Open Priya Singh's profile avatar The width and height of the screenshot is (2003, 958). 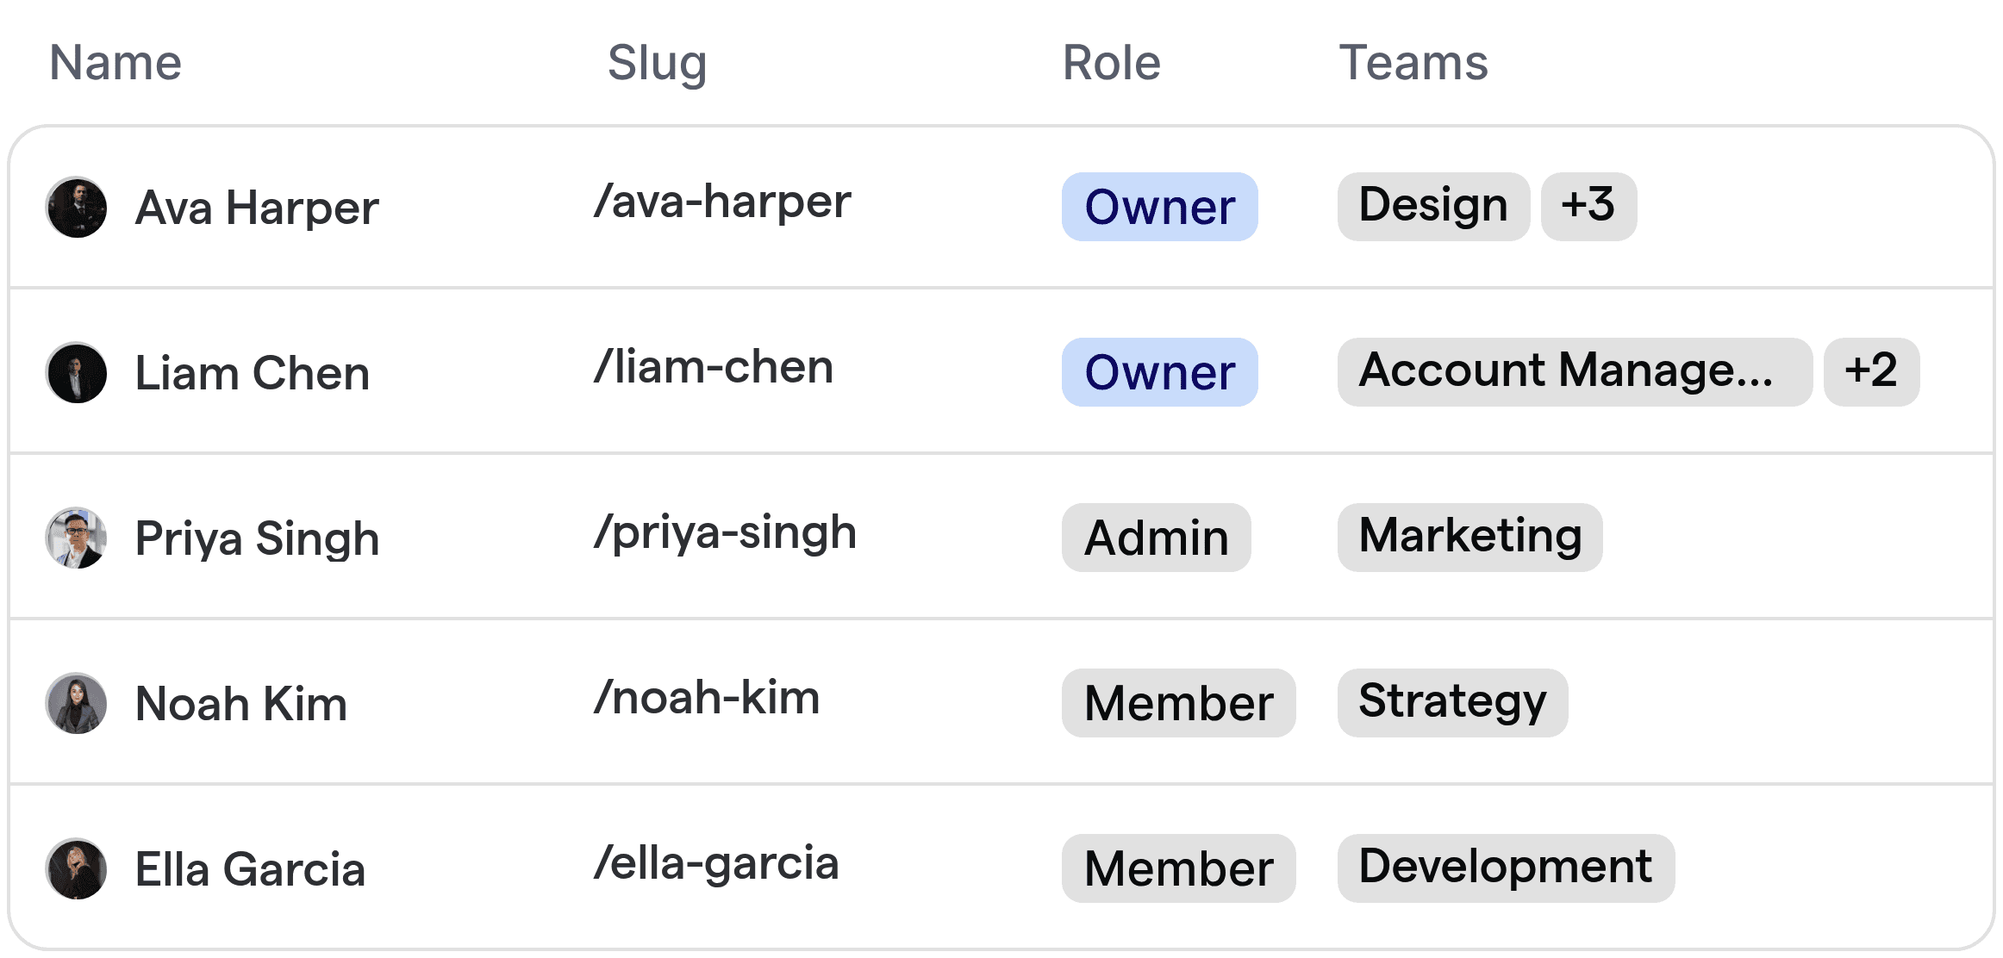(x=77, y=538)
